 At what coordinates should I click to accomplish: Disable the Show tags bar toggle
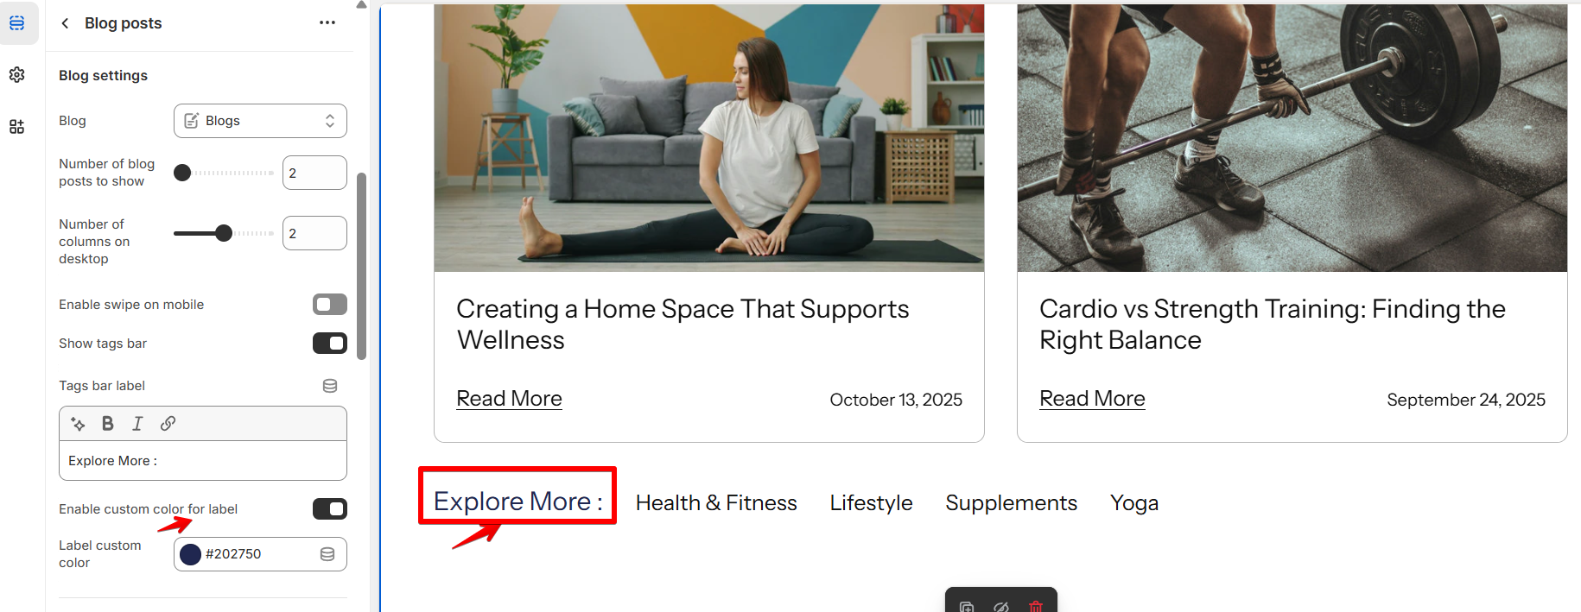tap(330, 344)
